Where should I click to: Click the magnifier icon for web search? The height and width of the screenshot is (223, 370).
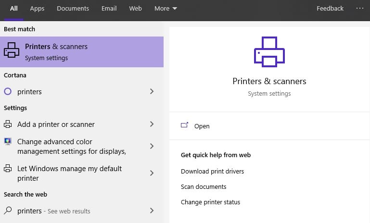click(8, 211)
